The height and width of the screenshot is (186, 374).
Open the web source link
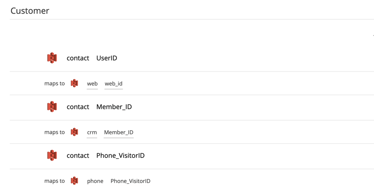click(92, 84)
